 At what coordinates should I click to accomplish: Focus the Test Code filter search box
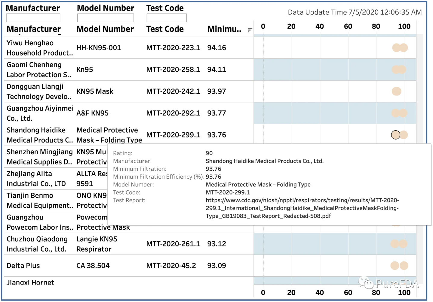167,18
